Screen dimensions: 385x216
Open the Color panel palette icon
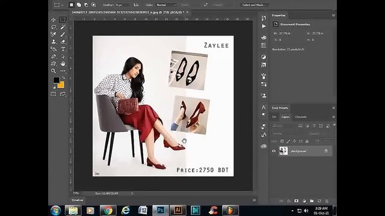point(263,38)
